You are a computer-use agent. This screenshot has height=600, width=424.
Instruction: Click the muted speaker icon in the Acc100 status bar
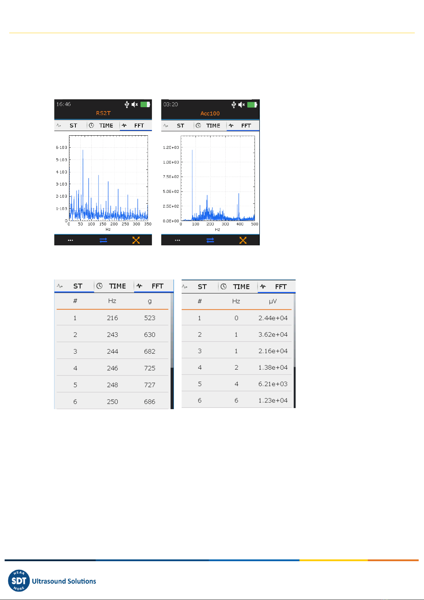[242, 104]
